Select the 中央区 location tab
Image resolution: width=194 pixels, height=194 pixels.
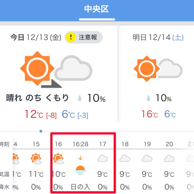click(x=97, y=9)
